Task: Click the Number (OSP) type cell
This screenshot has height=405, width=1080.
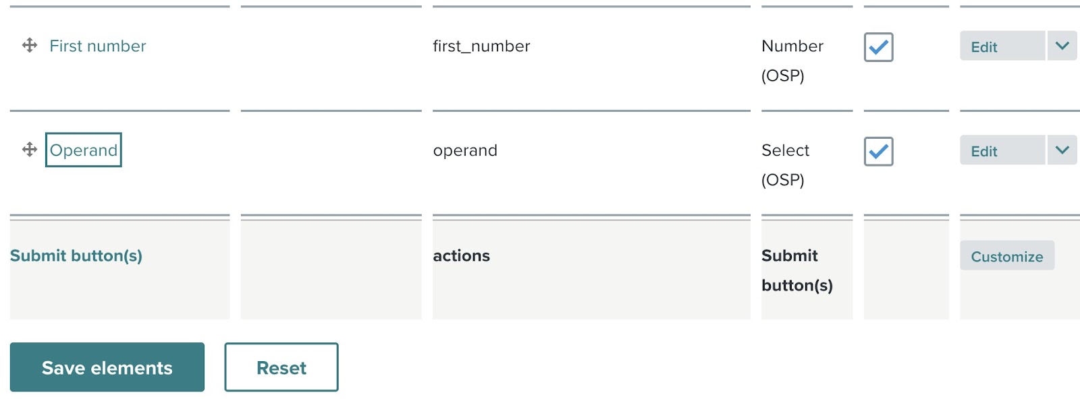Action: click(792, 60)
